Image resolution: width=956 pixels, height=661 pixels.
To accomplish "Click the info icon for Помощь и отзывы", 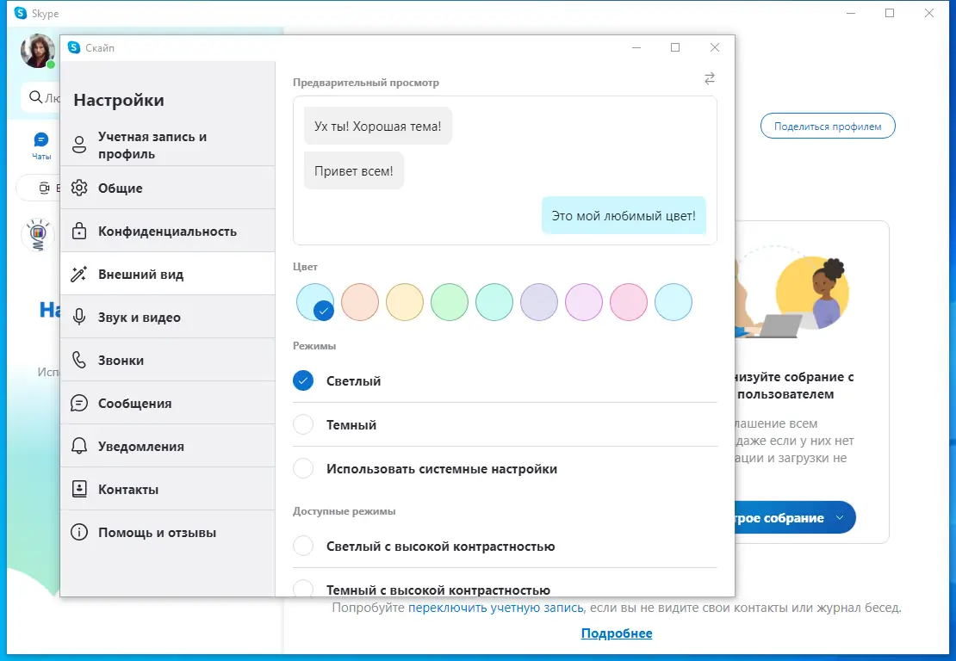I will click(79, 533).
